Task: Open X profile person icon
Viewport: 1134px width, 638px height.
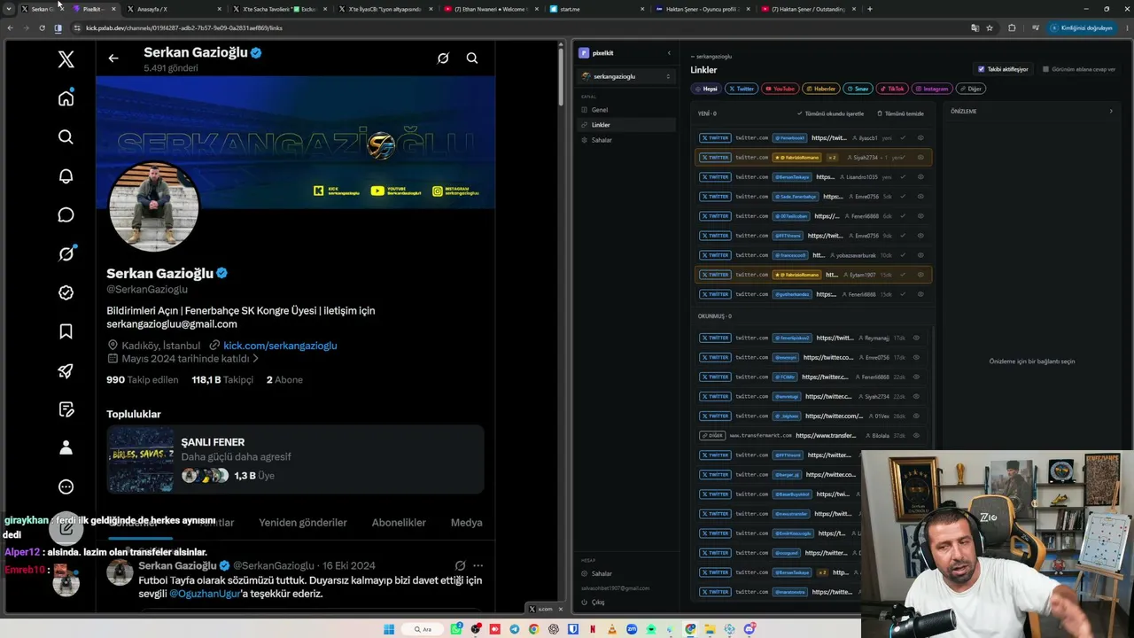Action: (x=66, y=447)
